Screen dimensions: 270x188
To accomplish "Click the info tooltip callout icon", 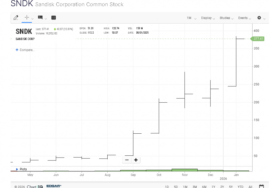I will click(x=40, y=18).
